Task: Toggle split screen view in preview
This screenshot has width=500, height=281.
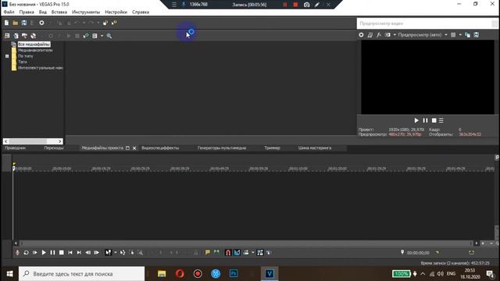Action: point(387,35)
